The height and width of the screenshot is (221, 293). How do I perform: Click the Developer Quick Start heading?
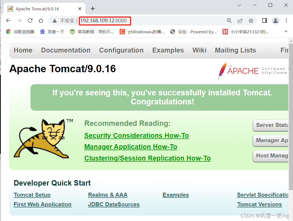(x=52, y=183)
